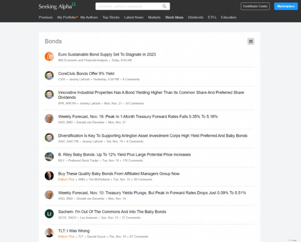The image size is (301, 242).
Task: Open Innovative Industrial Properties bond article
Action: pos(151,95)
